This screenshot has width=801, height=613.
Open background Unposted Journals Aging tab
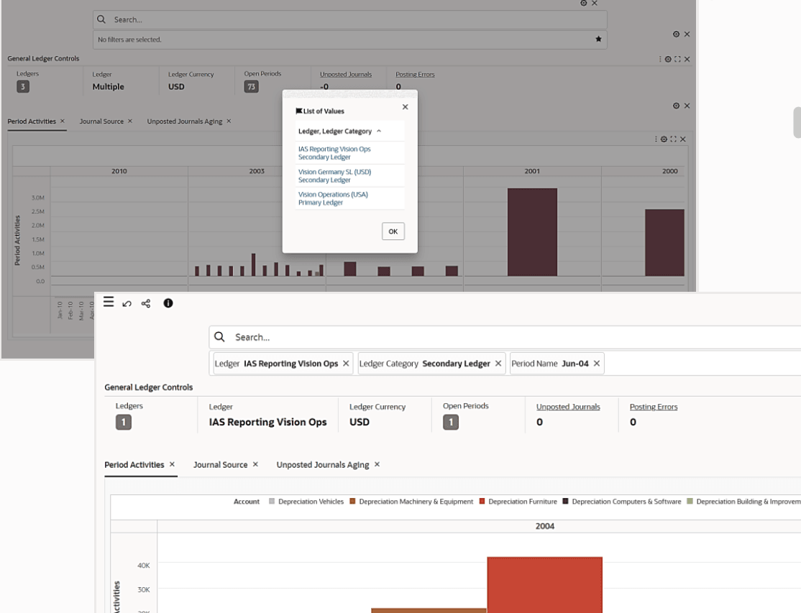click(x=184, y=121)
